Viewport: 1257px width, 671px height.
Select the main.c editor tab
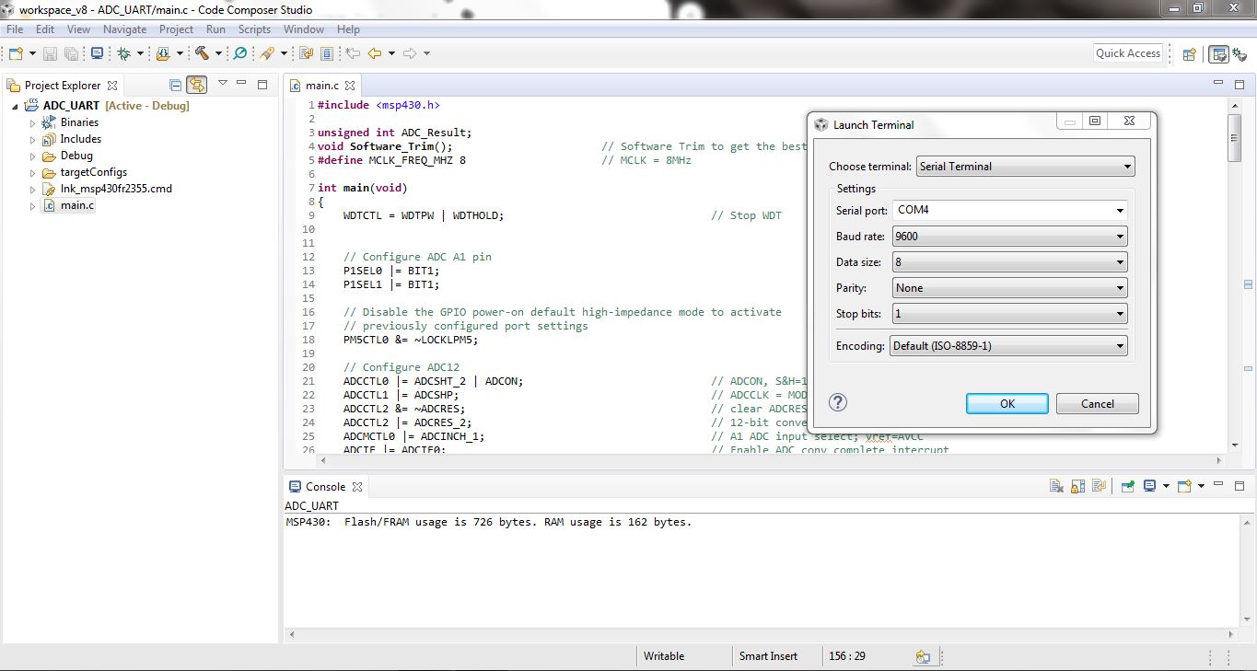click(x=321, y=86)
